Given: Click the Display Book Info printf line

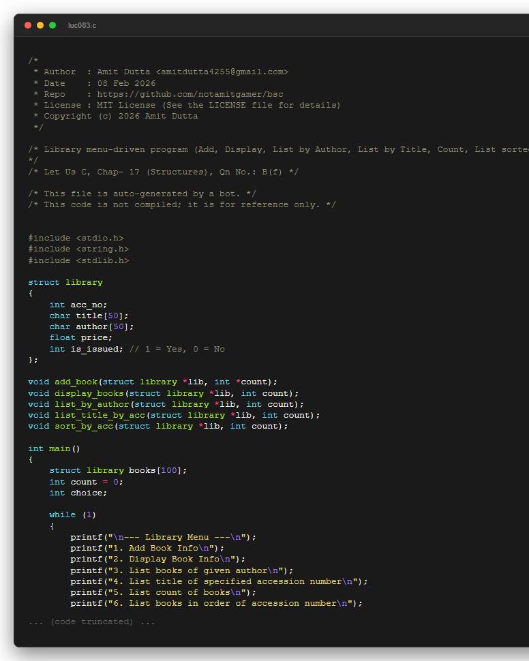Looking at the screenshot, I should [157, 559].
